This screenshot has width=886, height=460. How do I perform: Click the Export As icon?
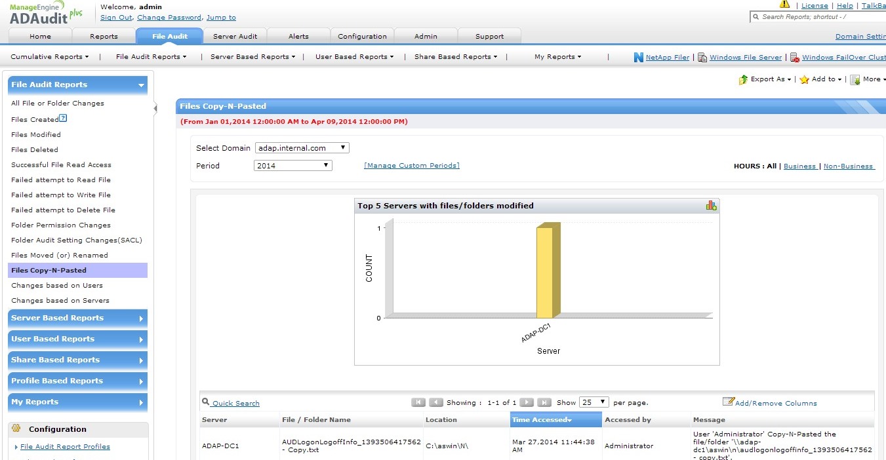[743, 79]
